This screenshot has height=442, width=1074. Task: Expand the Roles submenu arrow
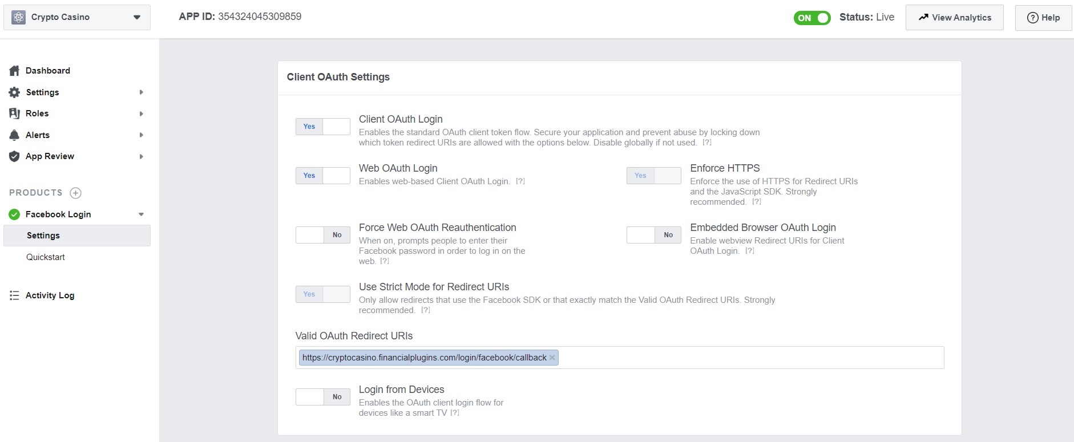pos(141,113)
